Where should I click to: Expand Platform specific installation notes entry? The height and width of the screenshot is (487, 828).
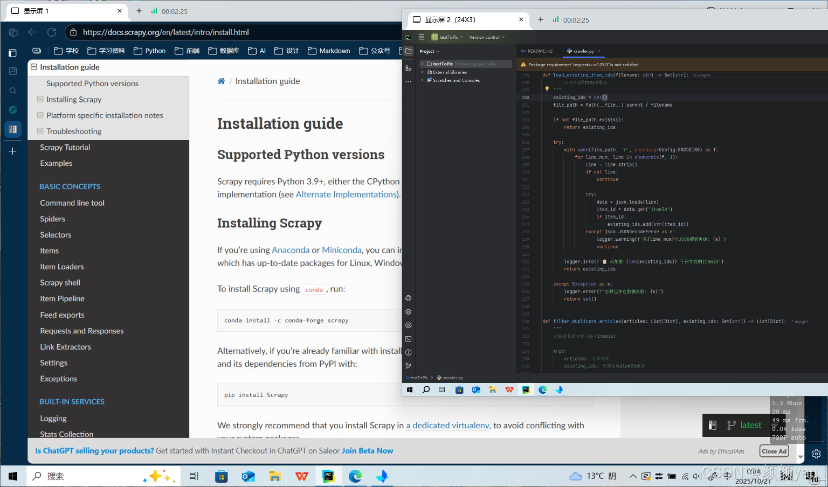(40, 115)
